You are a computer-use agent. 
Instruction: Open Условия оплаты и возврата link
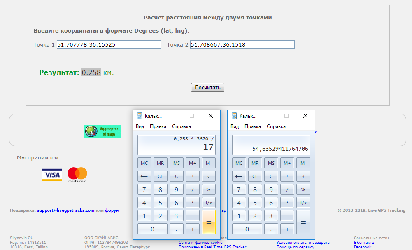pos(303,242)
